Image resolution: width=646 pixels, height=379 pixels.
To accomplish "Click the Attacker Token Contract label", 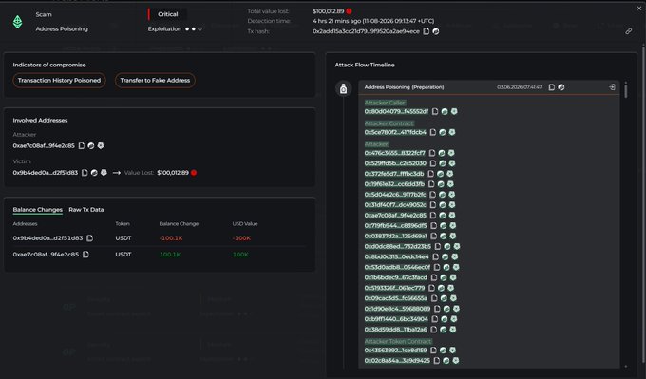I will tap(398, 341).
